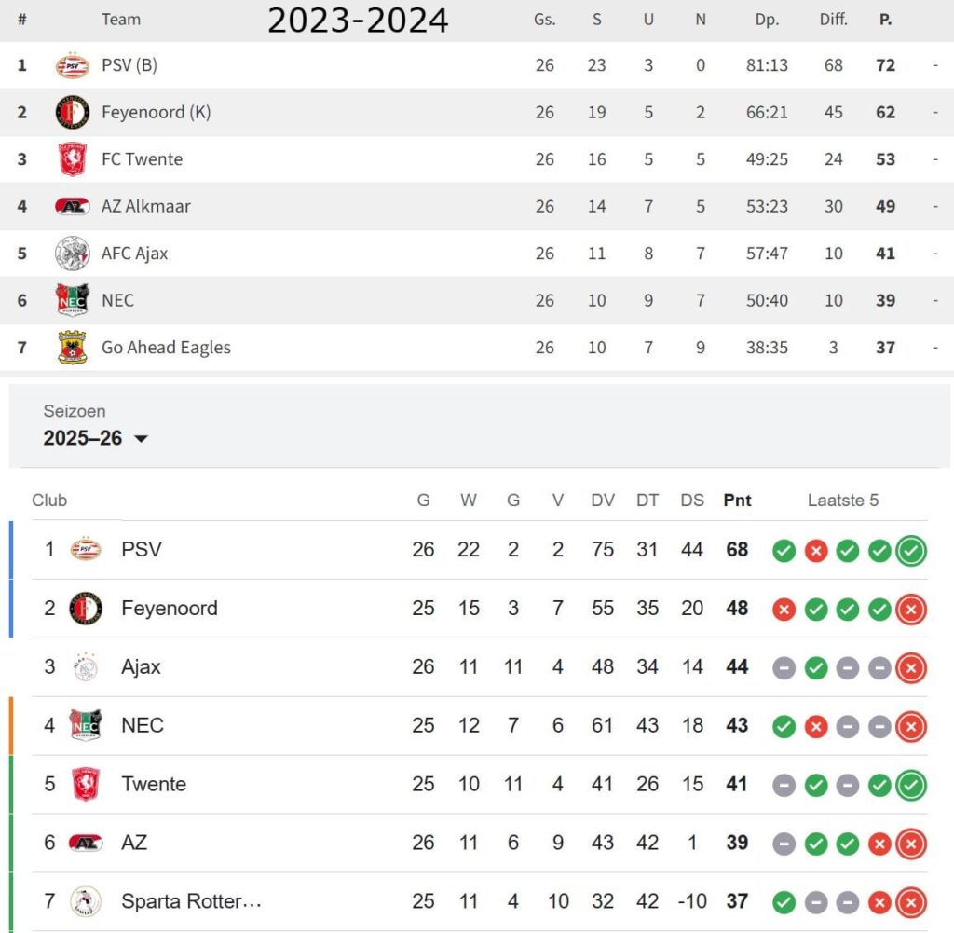Click the 'Pnt' column header
Screen dimensions: 954x933
(x=737, y=501)
